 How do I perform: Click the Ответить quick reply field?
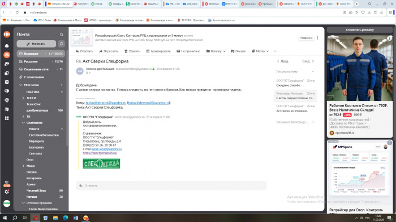[x=171, y=185]
